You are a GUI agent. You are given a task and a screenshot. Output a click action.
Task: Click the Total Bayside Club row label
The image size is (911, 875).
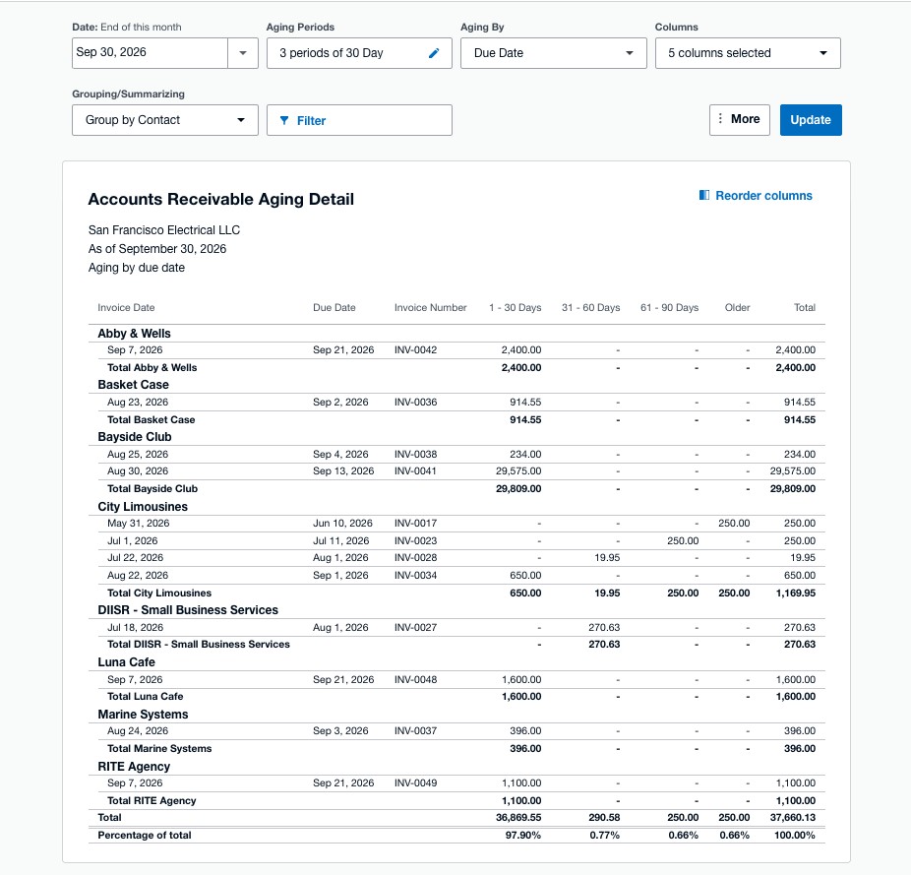click(x=152, y=488)
